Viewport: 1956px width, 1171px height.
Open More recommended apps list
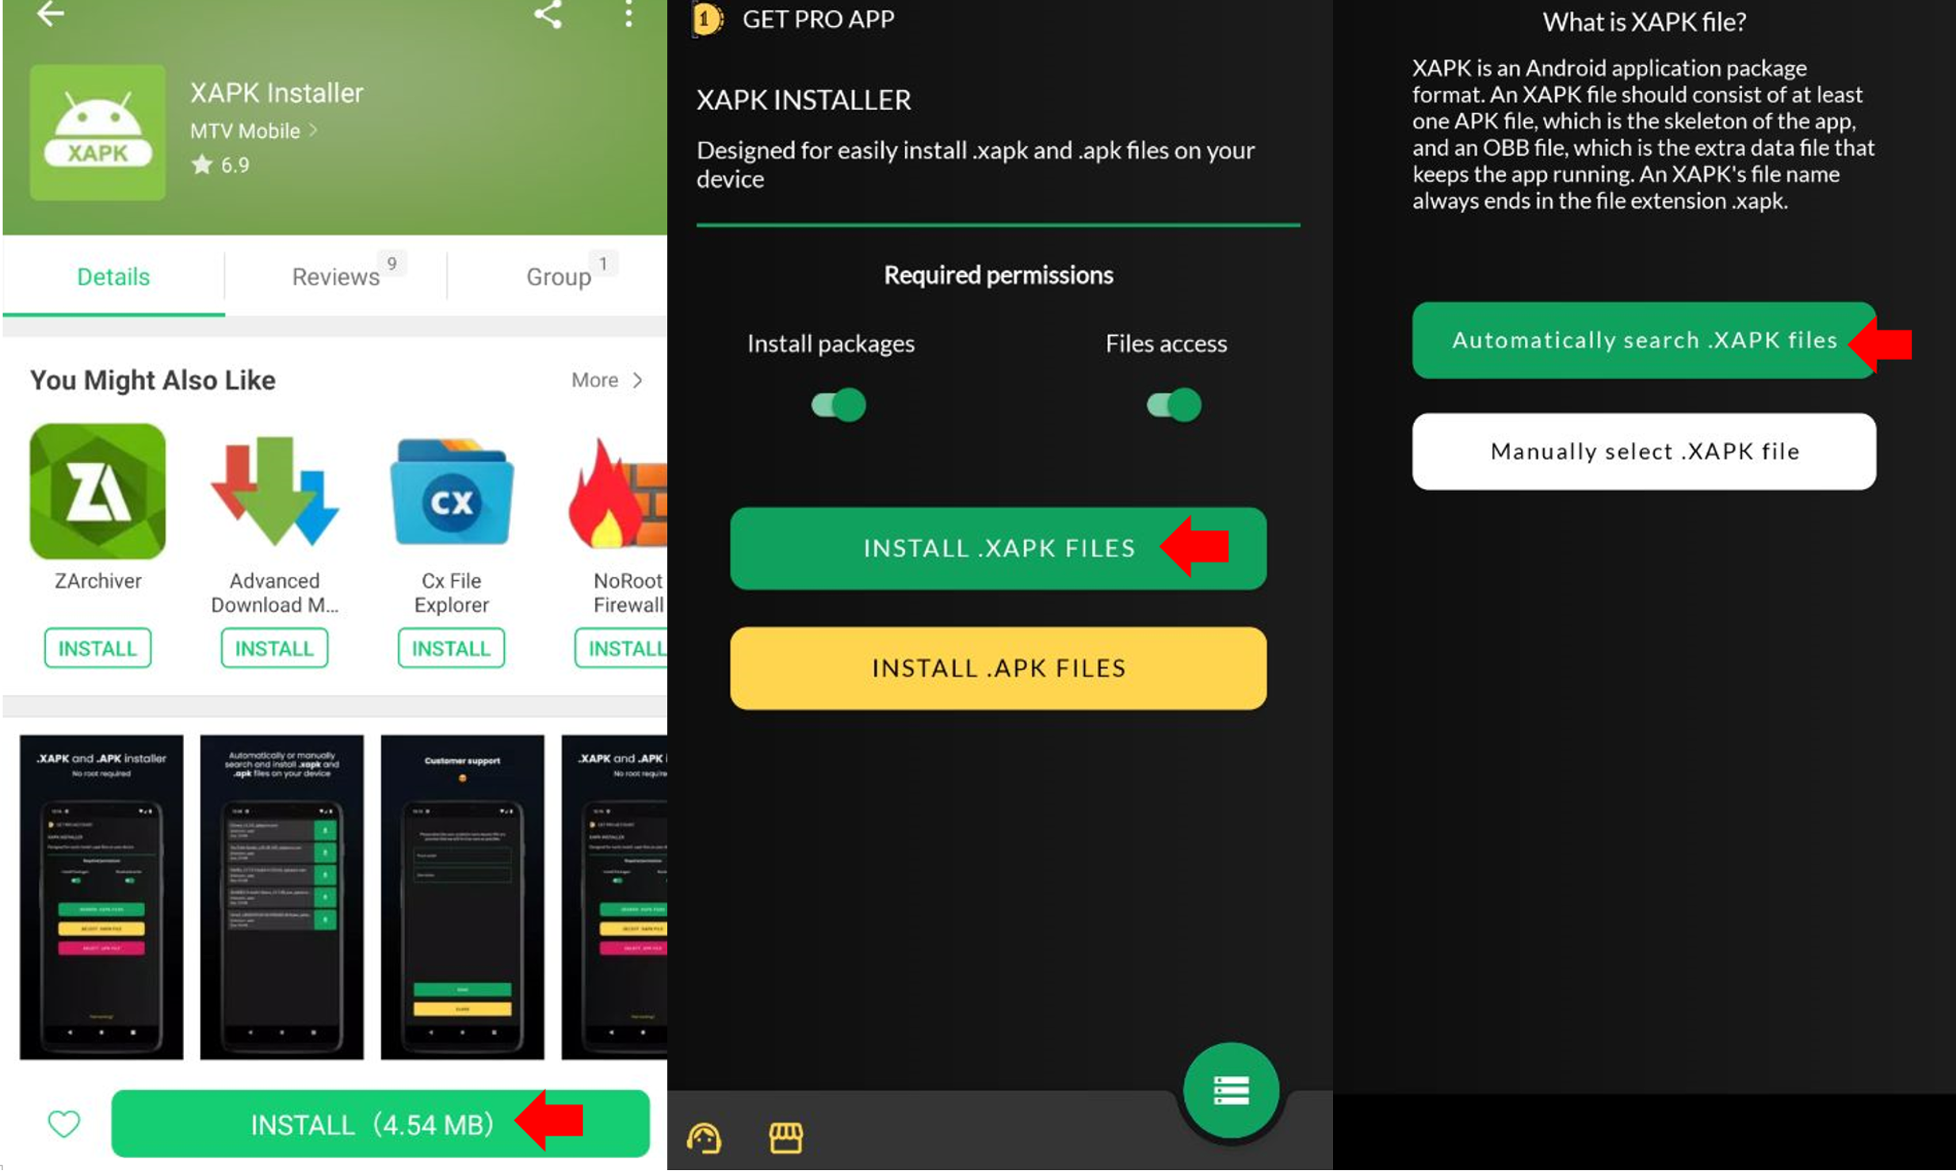point(608,378)
